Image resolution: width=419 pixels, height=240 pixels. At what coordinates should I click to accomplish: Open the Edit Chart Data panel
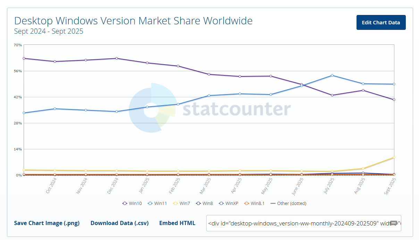381,23
